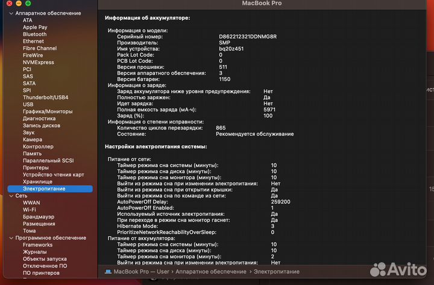Click Hibernate Mode label
The width and height of the screenshot is (434, 285).
[137, 227]
